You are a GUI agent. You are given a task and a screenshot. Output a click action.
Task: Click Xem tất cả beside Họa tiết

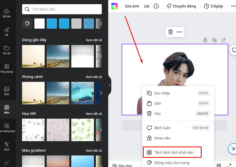coord(94,114)
